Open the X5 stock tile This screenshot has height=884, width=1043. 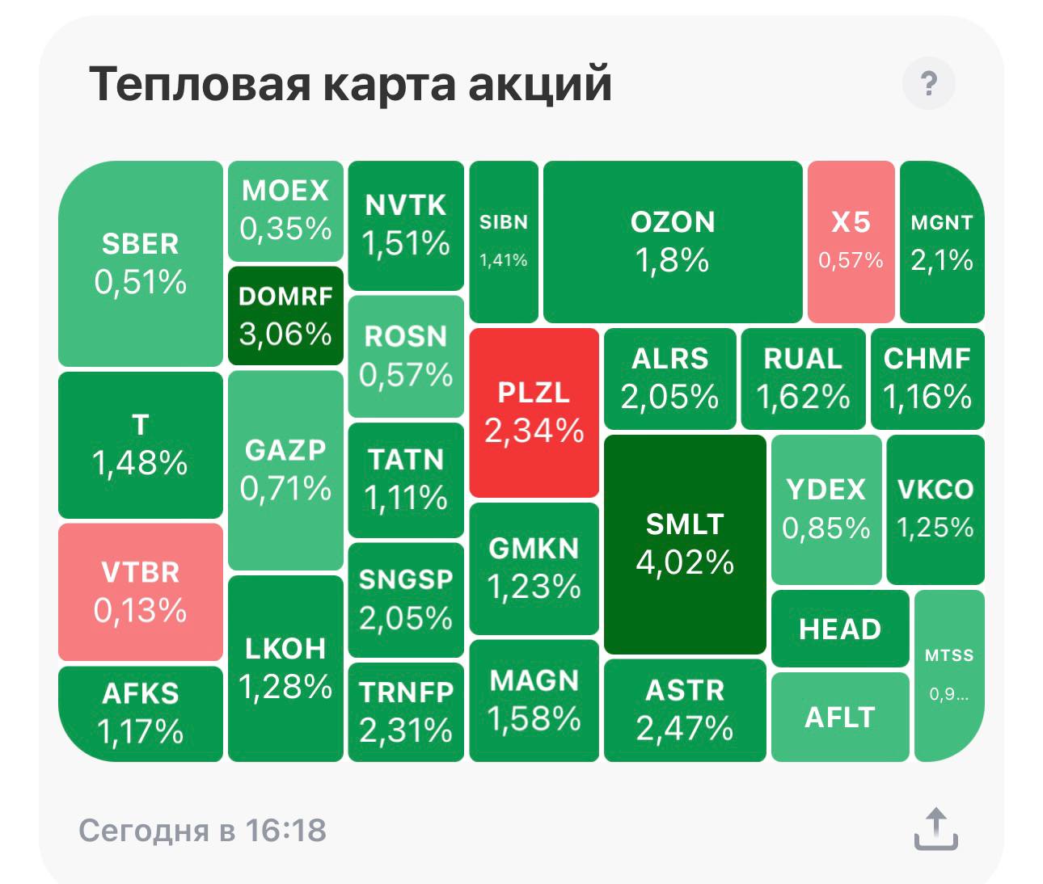click(x=851, y=242)
